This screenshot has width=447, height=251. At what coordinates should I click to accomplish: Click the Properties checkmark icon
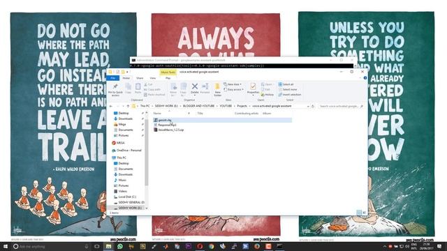[253, 86]
